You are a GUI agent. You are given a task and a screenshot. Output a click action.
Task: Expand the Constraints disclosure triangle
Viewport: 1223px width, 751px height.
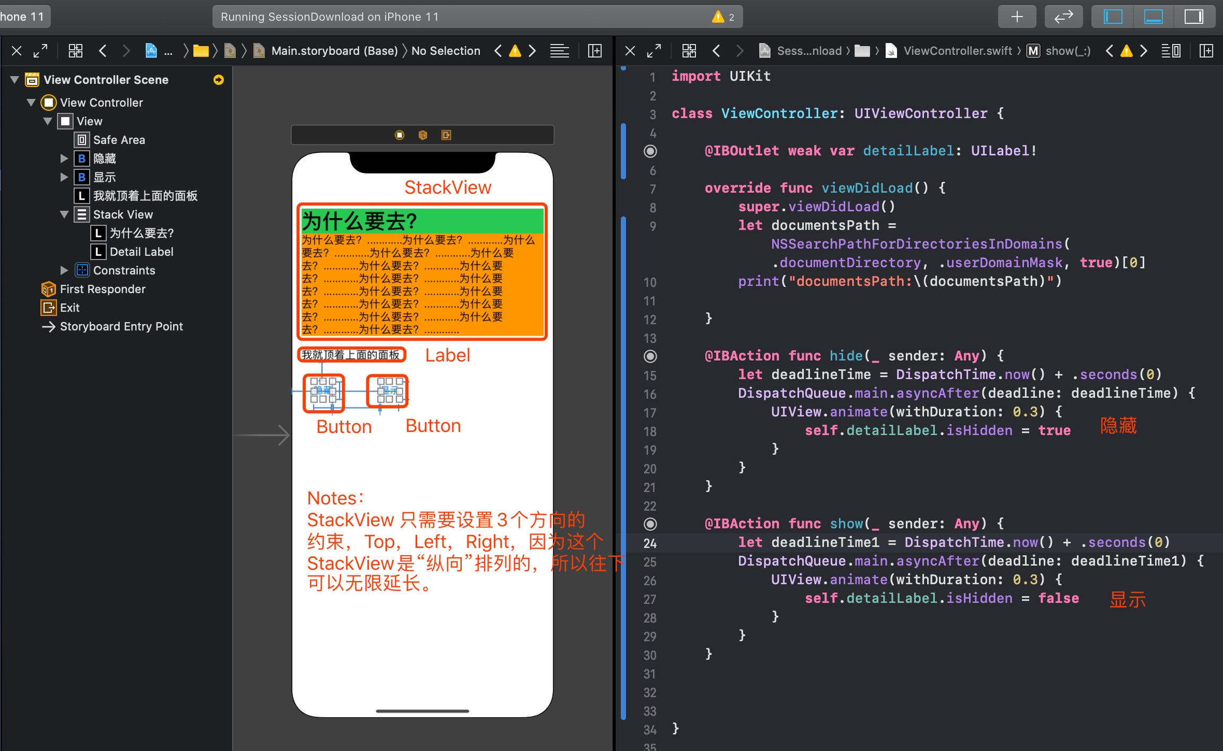point(64,270)
